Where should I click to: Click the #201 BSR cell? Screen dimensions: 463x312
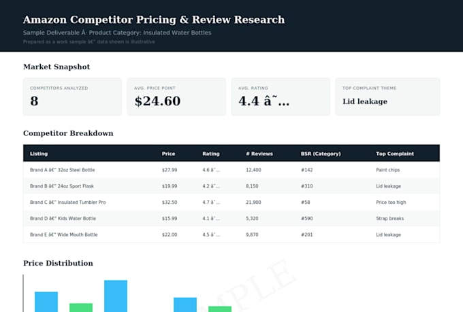coord(307,235)
